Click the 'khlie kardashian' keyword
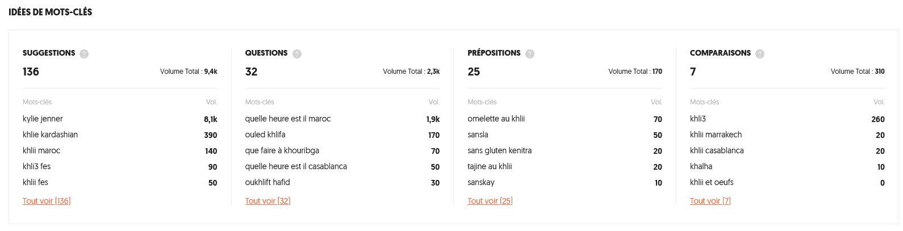The height and width of the screenshot is (231, 903). click(50, 135)
